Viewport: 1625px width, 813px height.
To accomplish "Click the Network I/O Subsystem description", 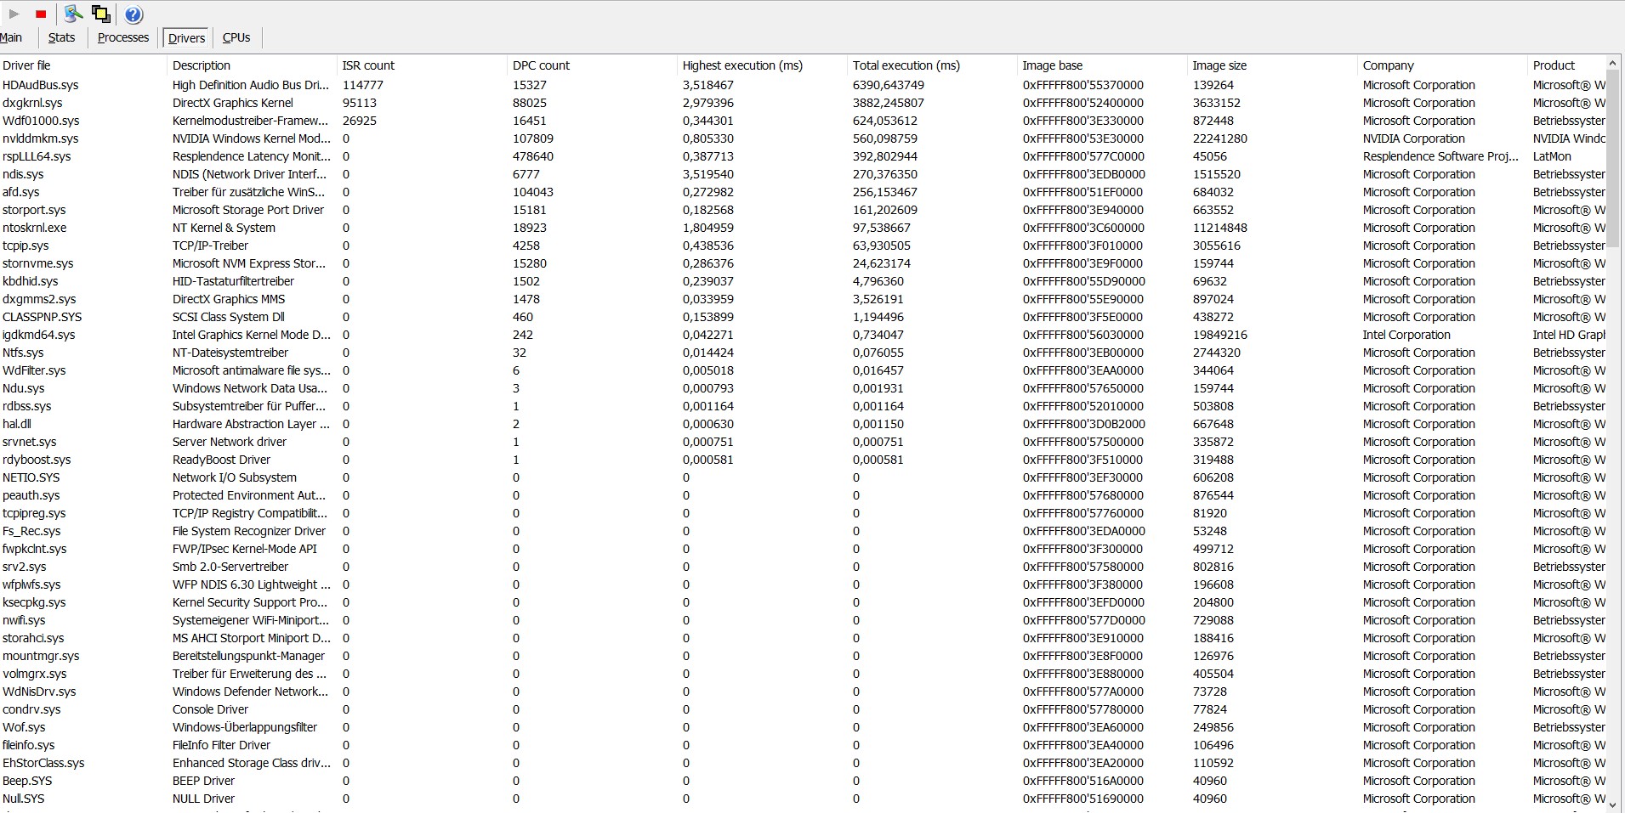I will point(235,477).
